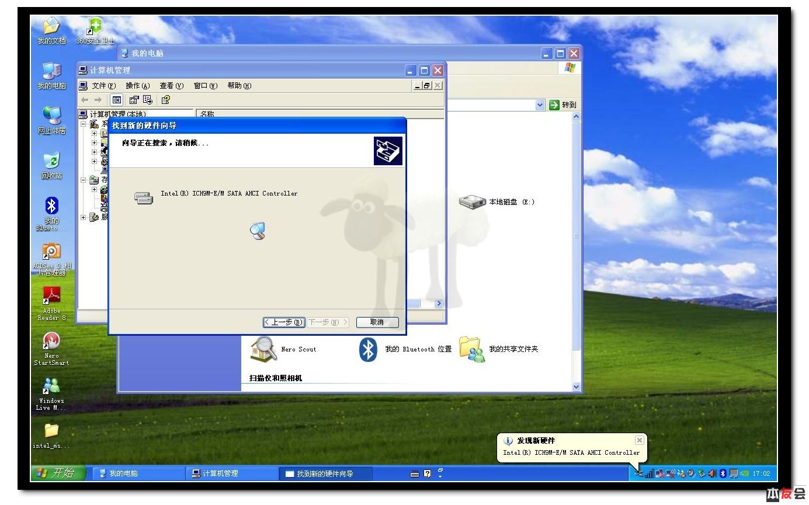Collapse 存储 node in console tree
Viewport: 809px width, 505px height.
[x=83, y=180]
